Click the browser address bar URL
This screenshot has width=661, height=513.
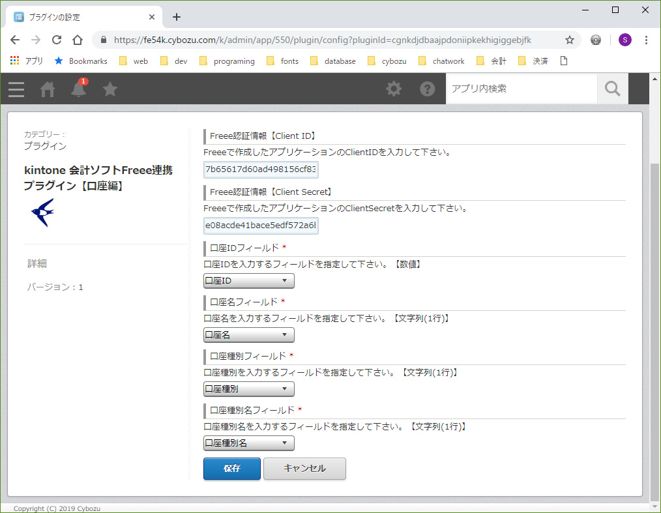323,40
